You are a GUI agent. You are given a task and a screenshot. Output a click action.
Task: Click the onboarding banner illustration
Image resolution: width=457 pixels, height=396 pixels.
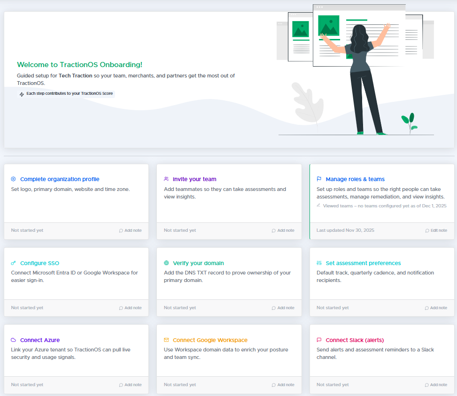355,70
